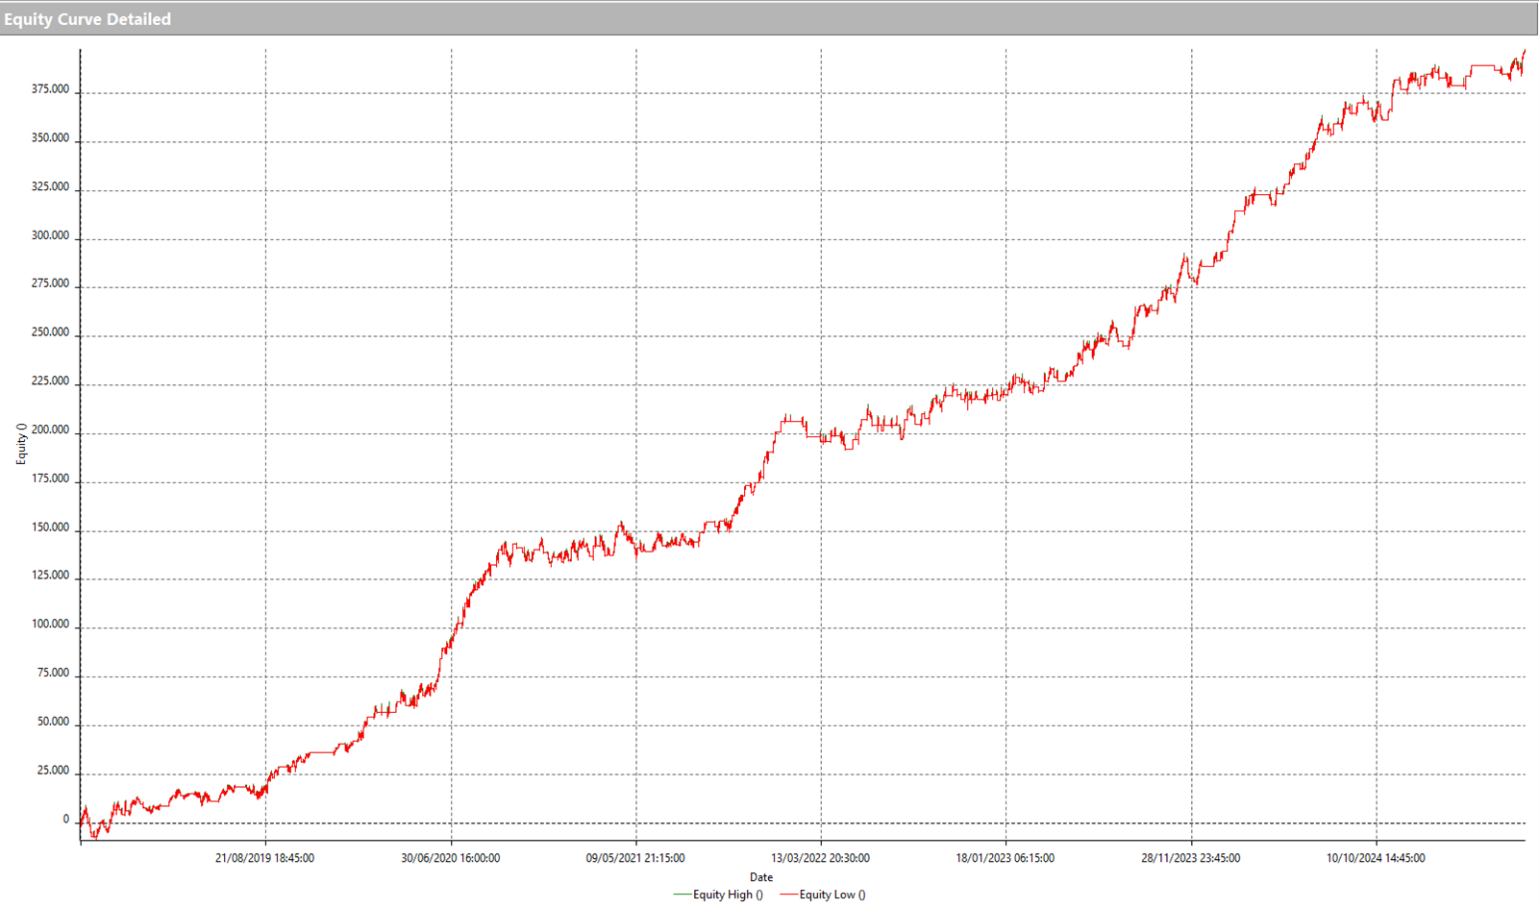Select the 50.000 y-axis value label

tap(53, 722)
